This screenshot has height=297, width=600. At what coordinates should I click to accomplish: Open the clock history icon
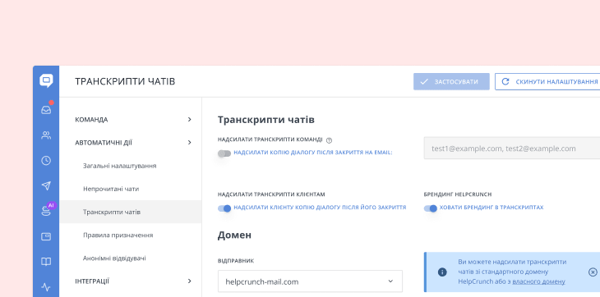pos(46,160)
